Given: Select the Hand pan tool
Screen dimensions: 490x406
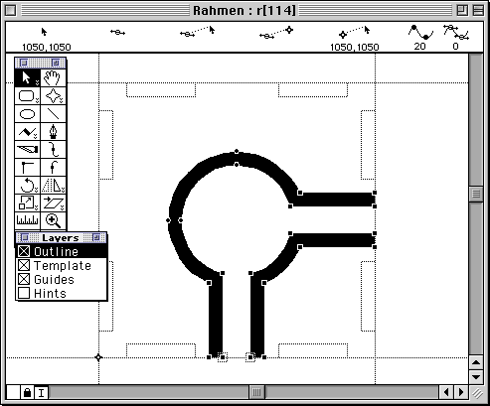Looking at the screenshot, I should pos(53,78).
